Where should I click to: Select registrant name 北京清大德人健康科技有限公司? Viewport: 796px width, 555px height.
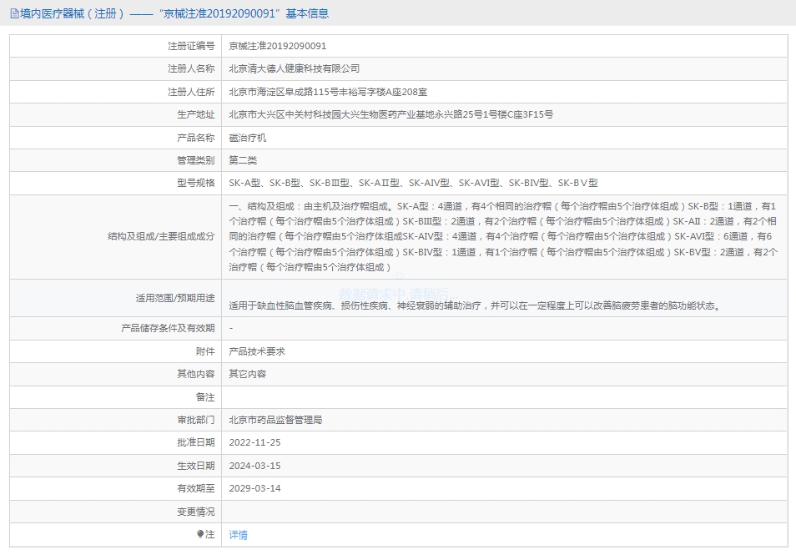295,68
